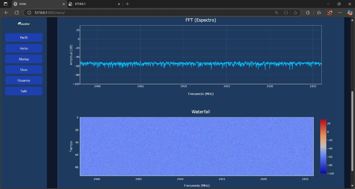Image resolution: width=355 pixels, height=189 pixels.
Task: Switch to the 127.0.0.1 browser tab
Action: point(94,4)
